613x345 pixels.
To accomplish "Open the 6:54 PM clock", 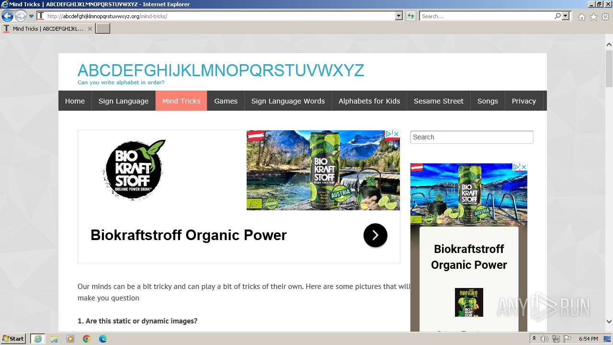I will pos(588,339).
